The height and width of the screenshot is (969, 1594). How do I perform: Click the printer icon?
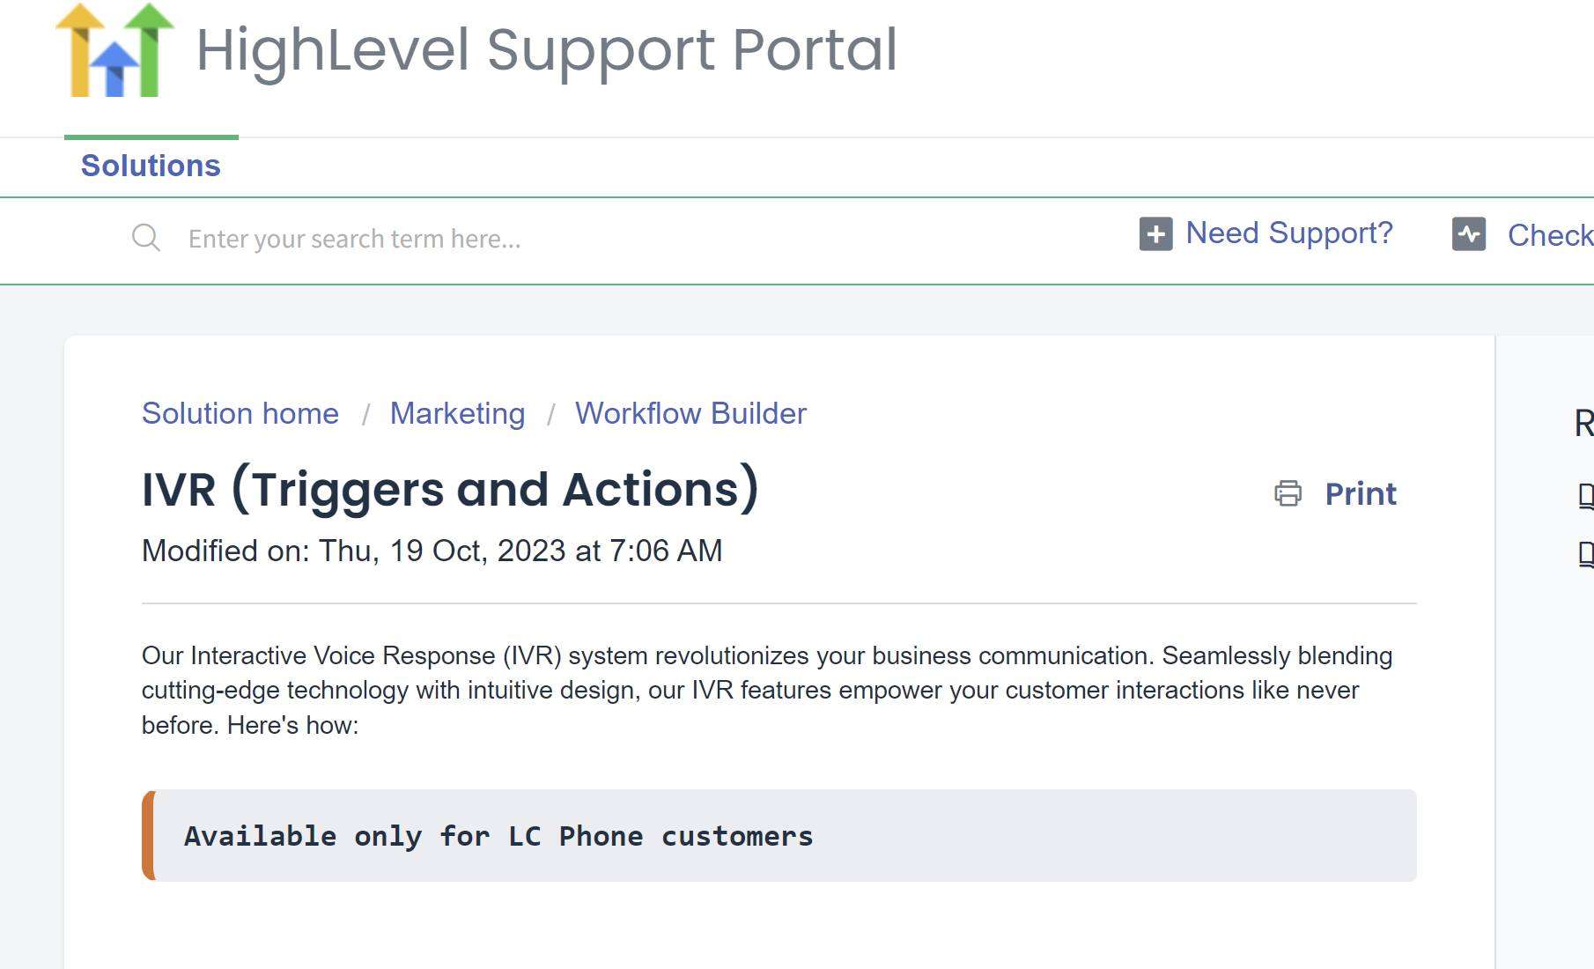1288,493
